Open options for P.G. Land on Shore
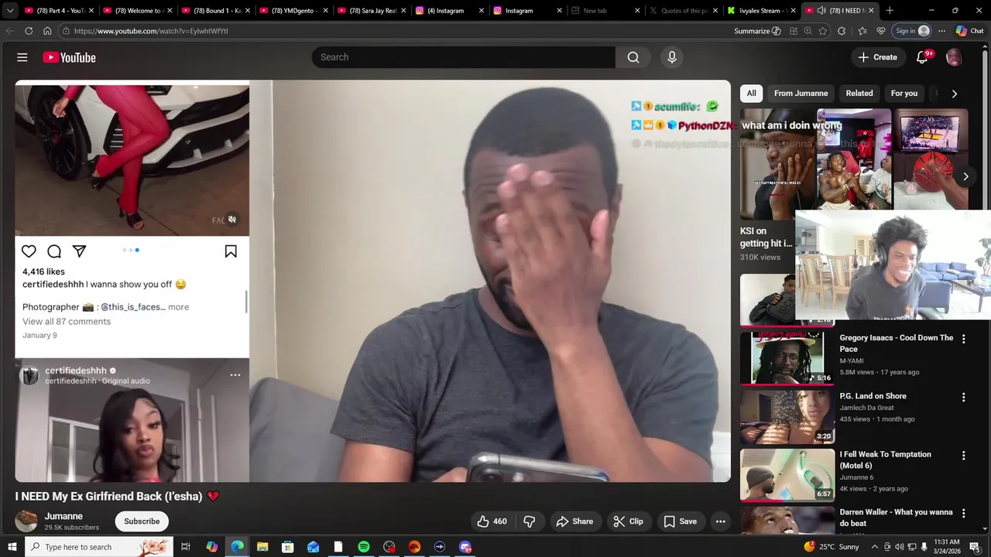 coord(964,397)
